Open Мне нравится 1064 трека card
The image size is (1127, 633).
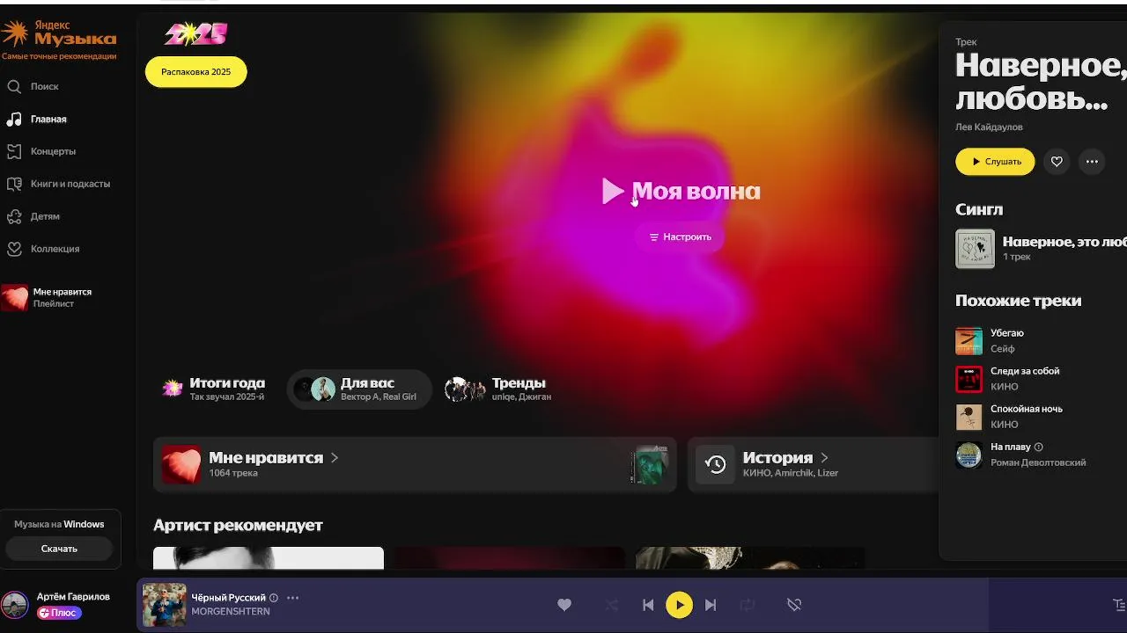point(415,464)
